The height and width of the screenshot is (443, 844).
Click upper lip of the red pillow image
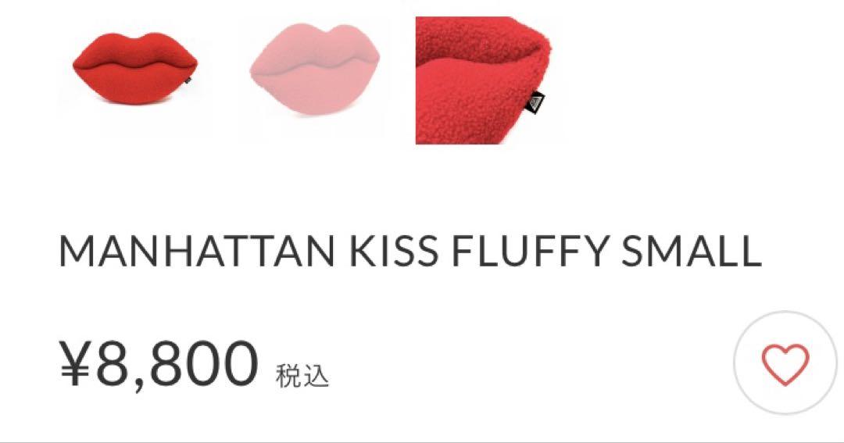134,49
